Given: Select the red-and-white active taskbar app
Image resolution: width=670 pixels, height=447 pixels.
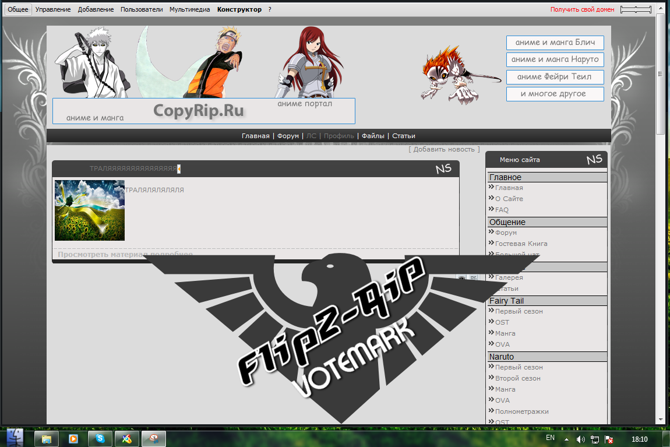Looking at the screenshot, I should [154, 439].
